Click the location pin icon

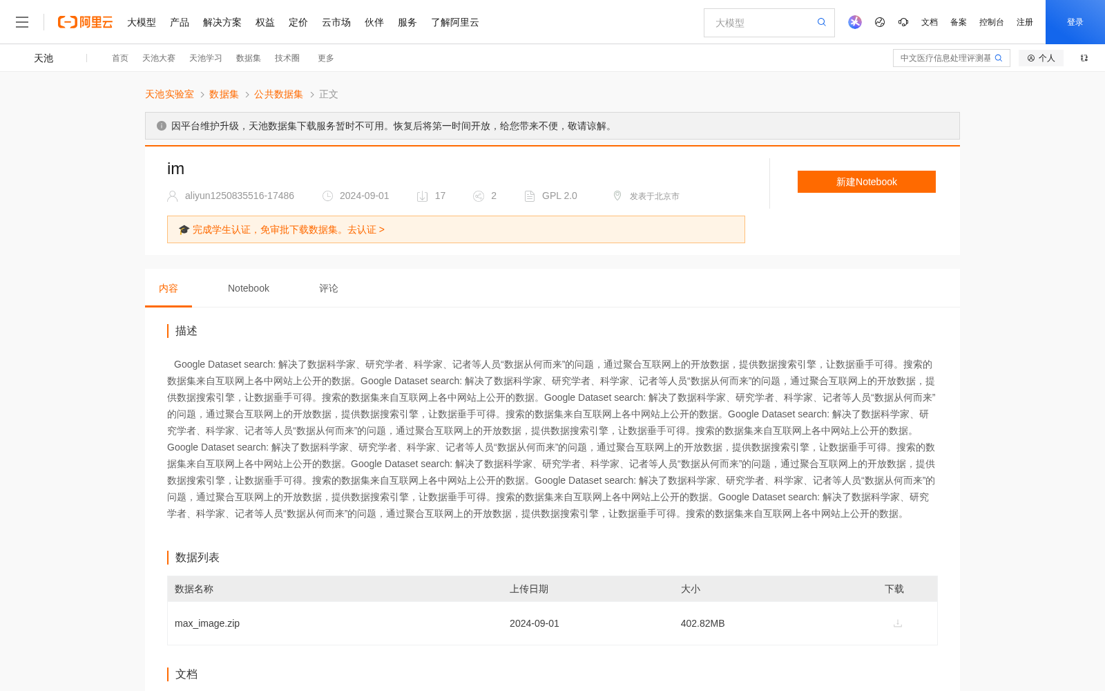pyautogui.click(x=617, y=196)
